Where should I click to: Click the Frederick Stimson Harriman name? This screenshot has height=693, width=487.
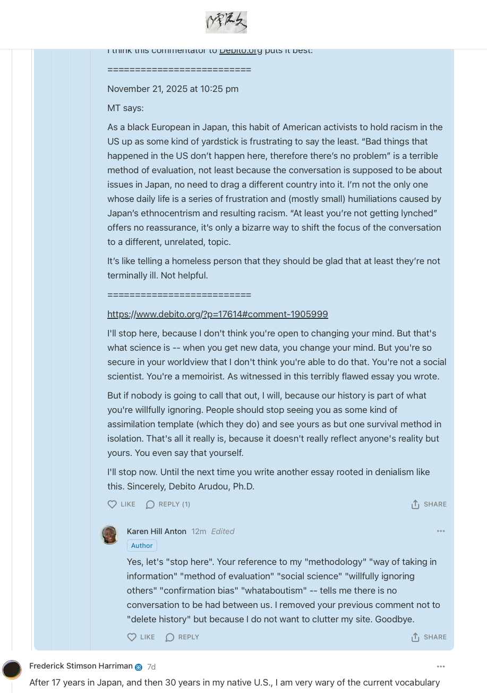(81, 666)
